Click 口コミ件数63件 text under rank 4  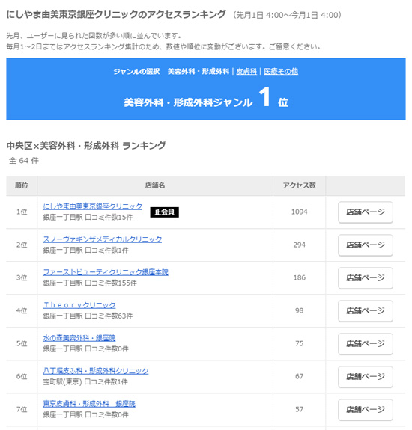point(109,316)
